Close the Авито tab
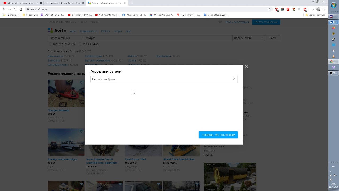This screenshot has height=191, width=339. pyautogui.click(x=125, y=3)
